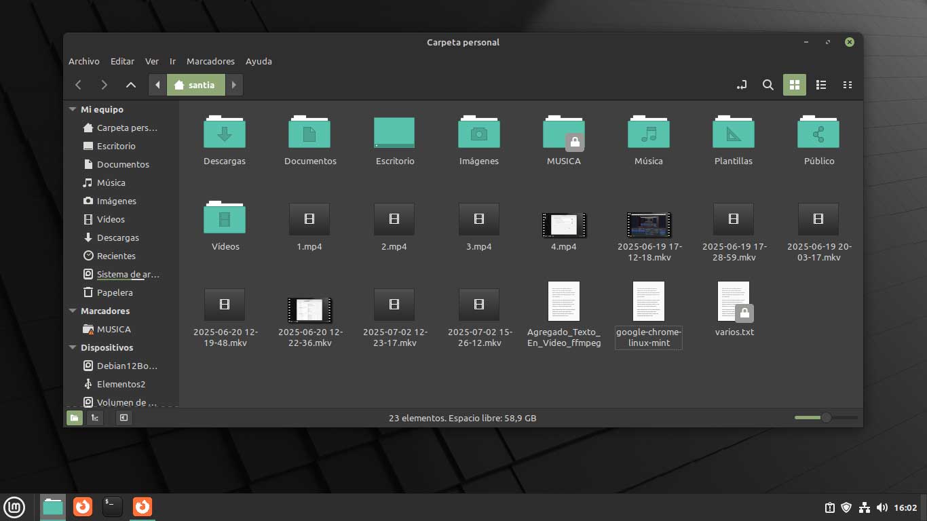Open the Ayuda menu

pyautogui.click(x=259, y=61)
